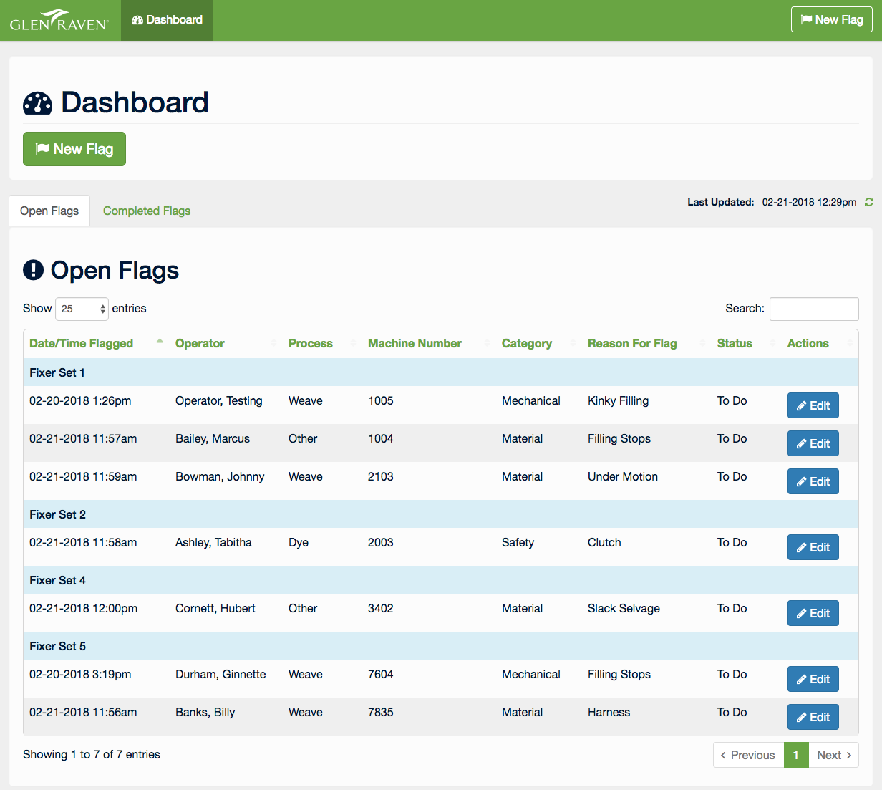The height and width of the screenshot is (790, 882).
Task: Click the Showing 1 to 7 of 7 entries text
Action: click(92, 755)
